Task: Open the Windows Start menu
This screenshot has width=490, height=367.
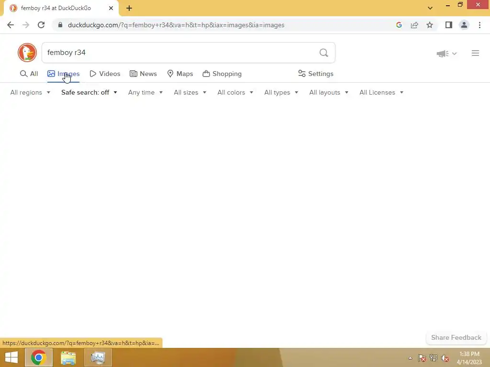Action: point(11,357)
